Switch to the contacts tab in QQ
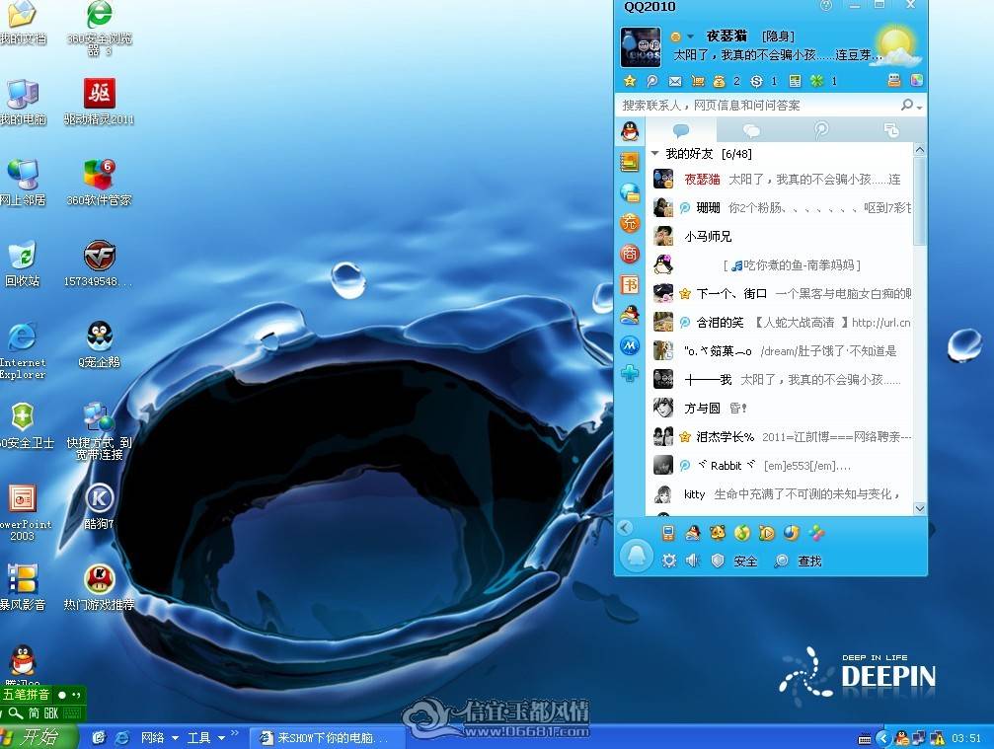The width and height of the screenshot is (994, 749). pos(681,130)
